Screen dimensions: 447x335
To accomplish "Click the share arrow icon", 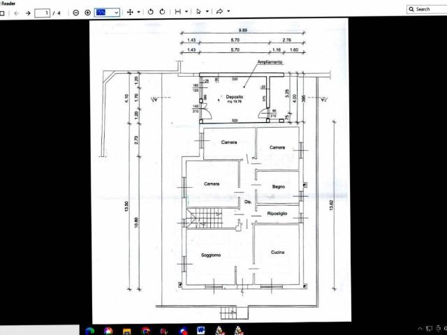I will tap(219, 12).
